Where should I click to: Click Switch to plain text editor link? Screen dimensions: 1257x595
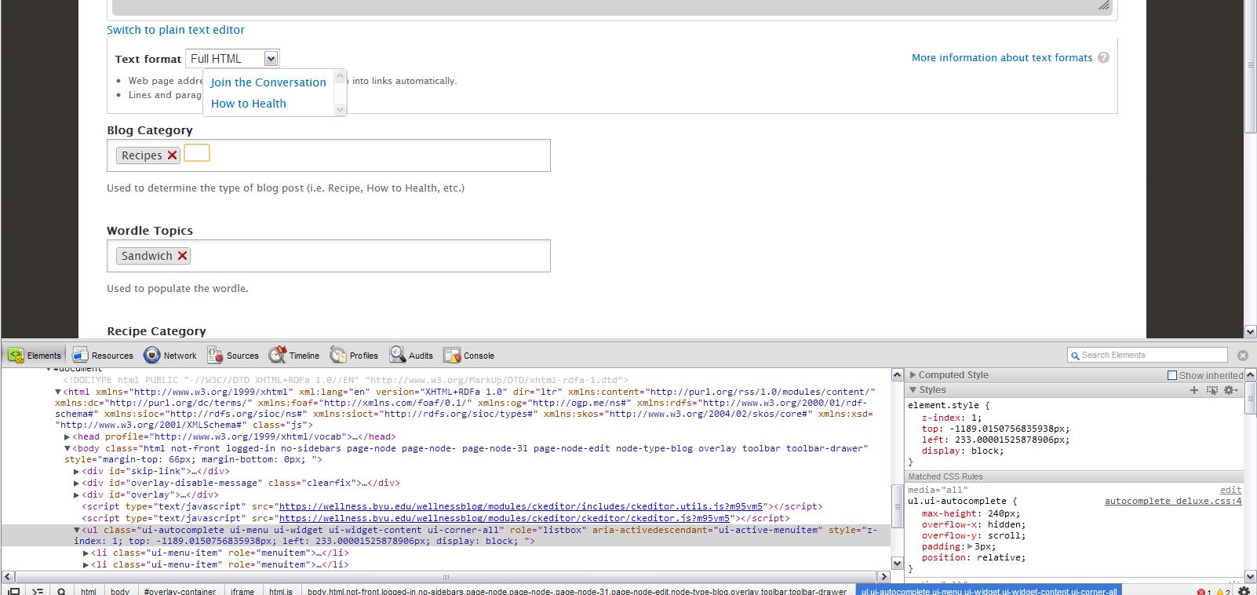(176, 30)
